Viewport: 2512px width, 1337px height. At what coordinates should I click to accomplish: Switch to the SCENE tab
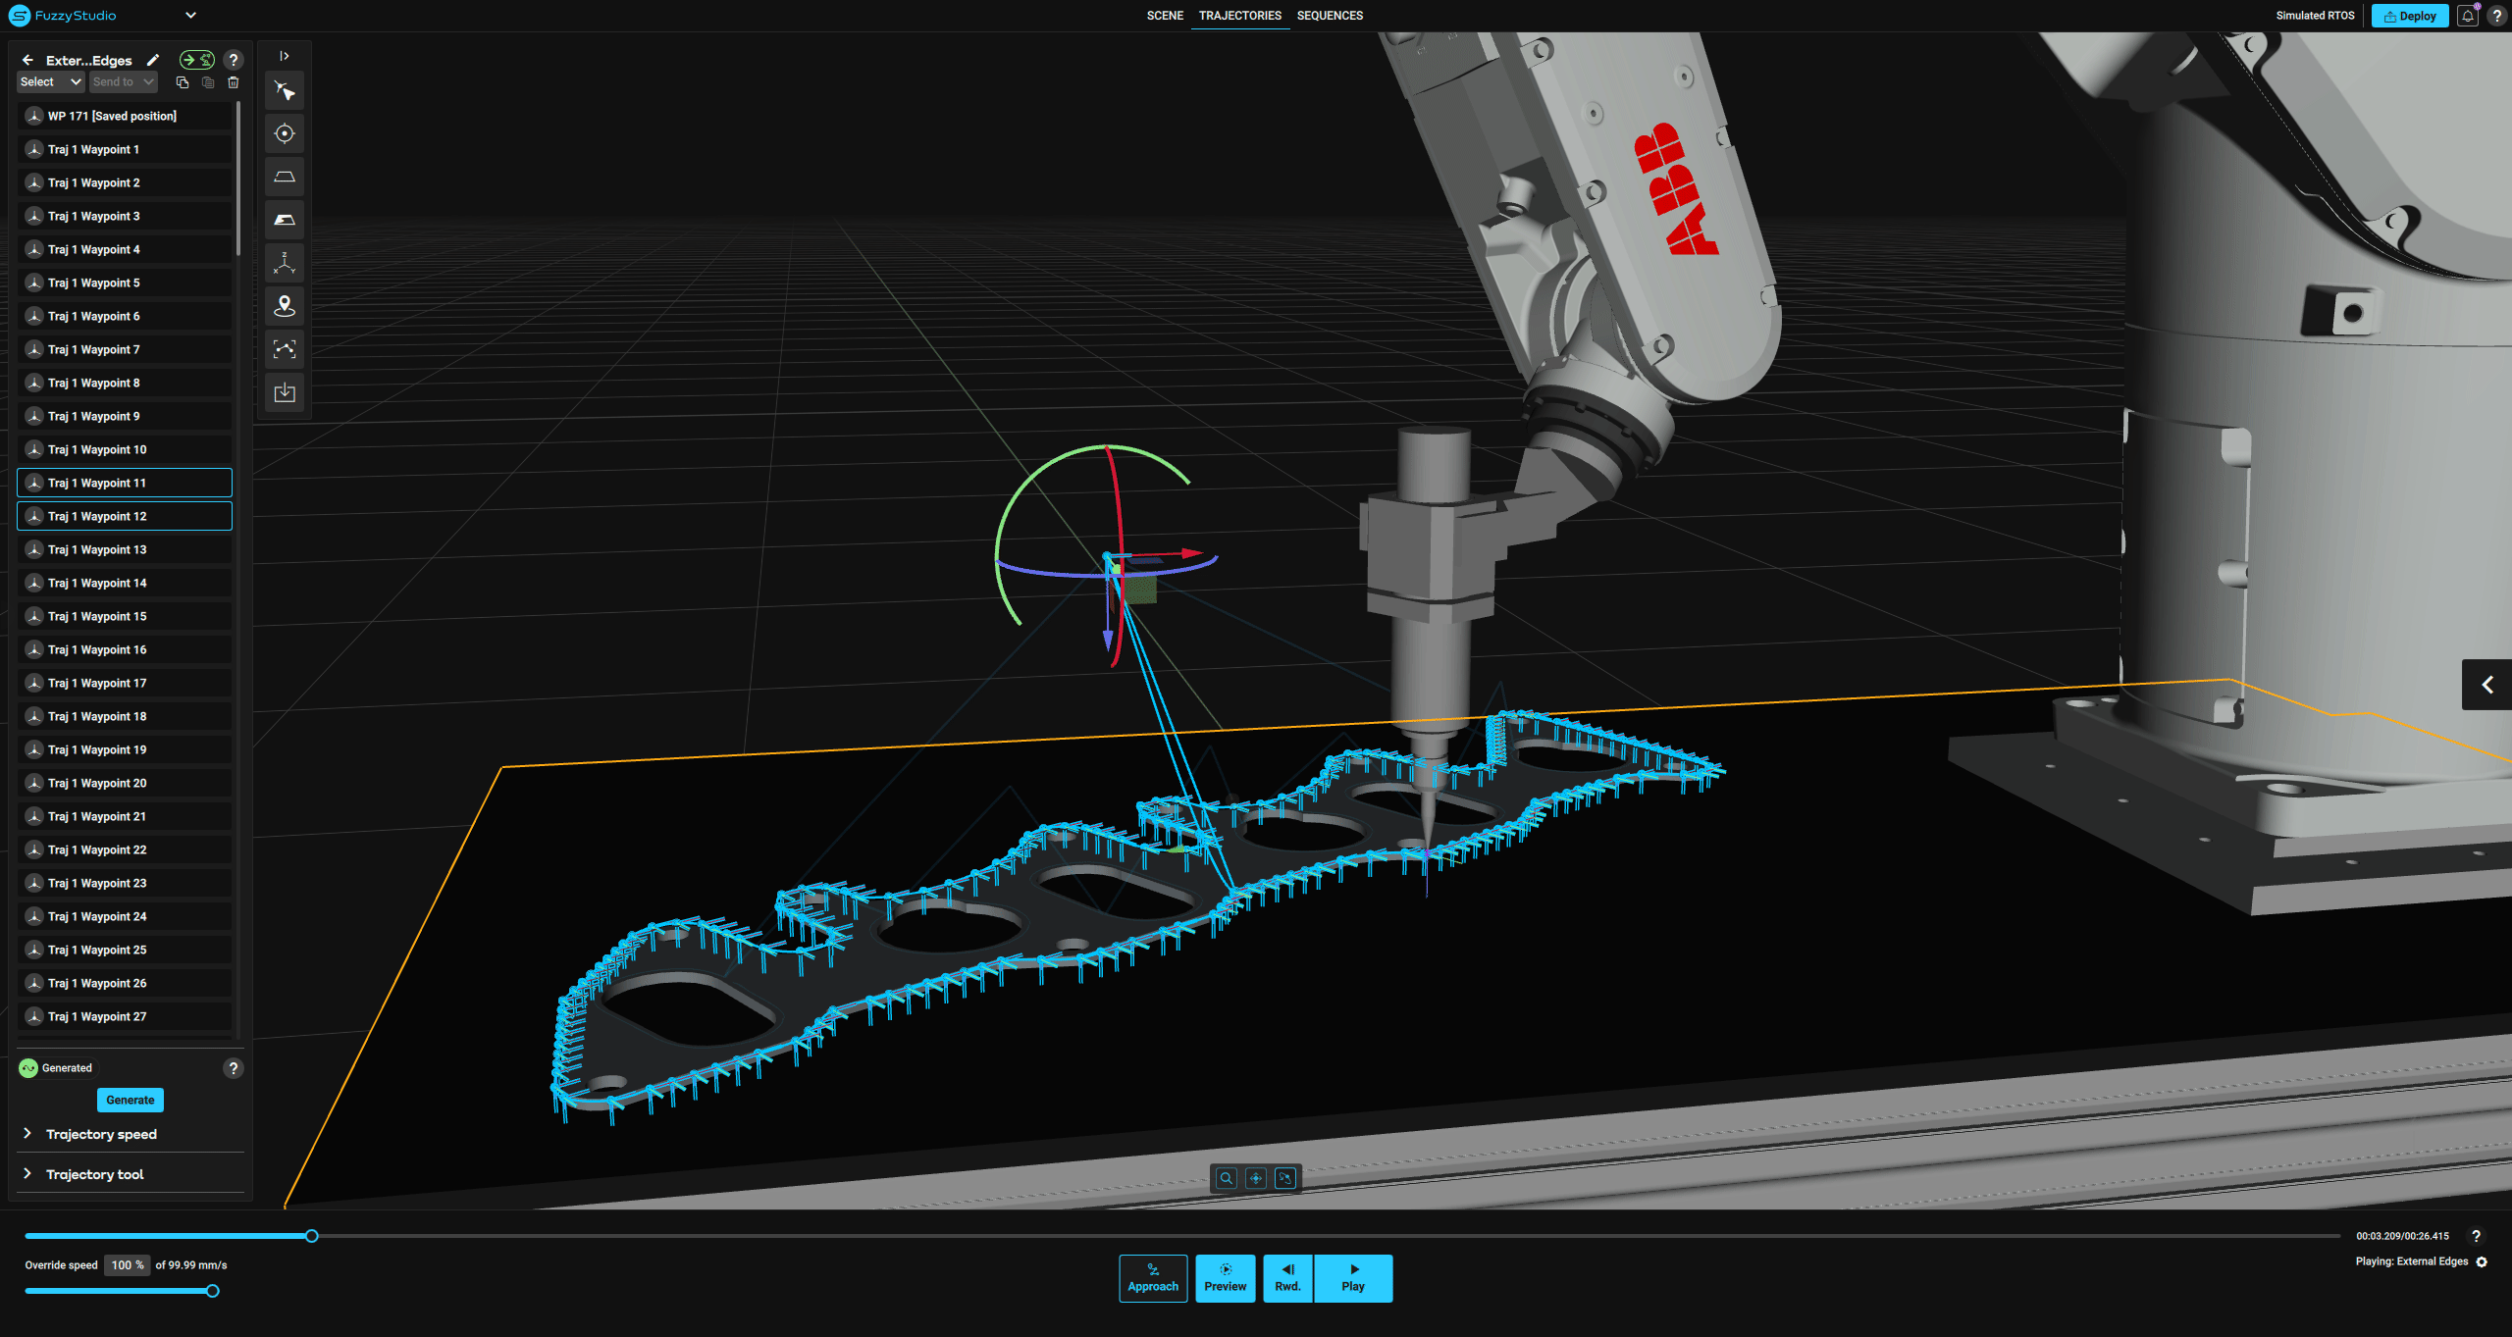tap(1165, 16)
